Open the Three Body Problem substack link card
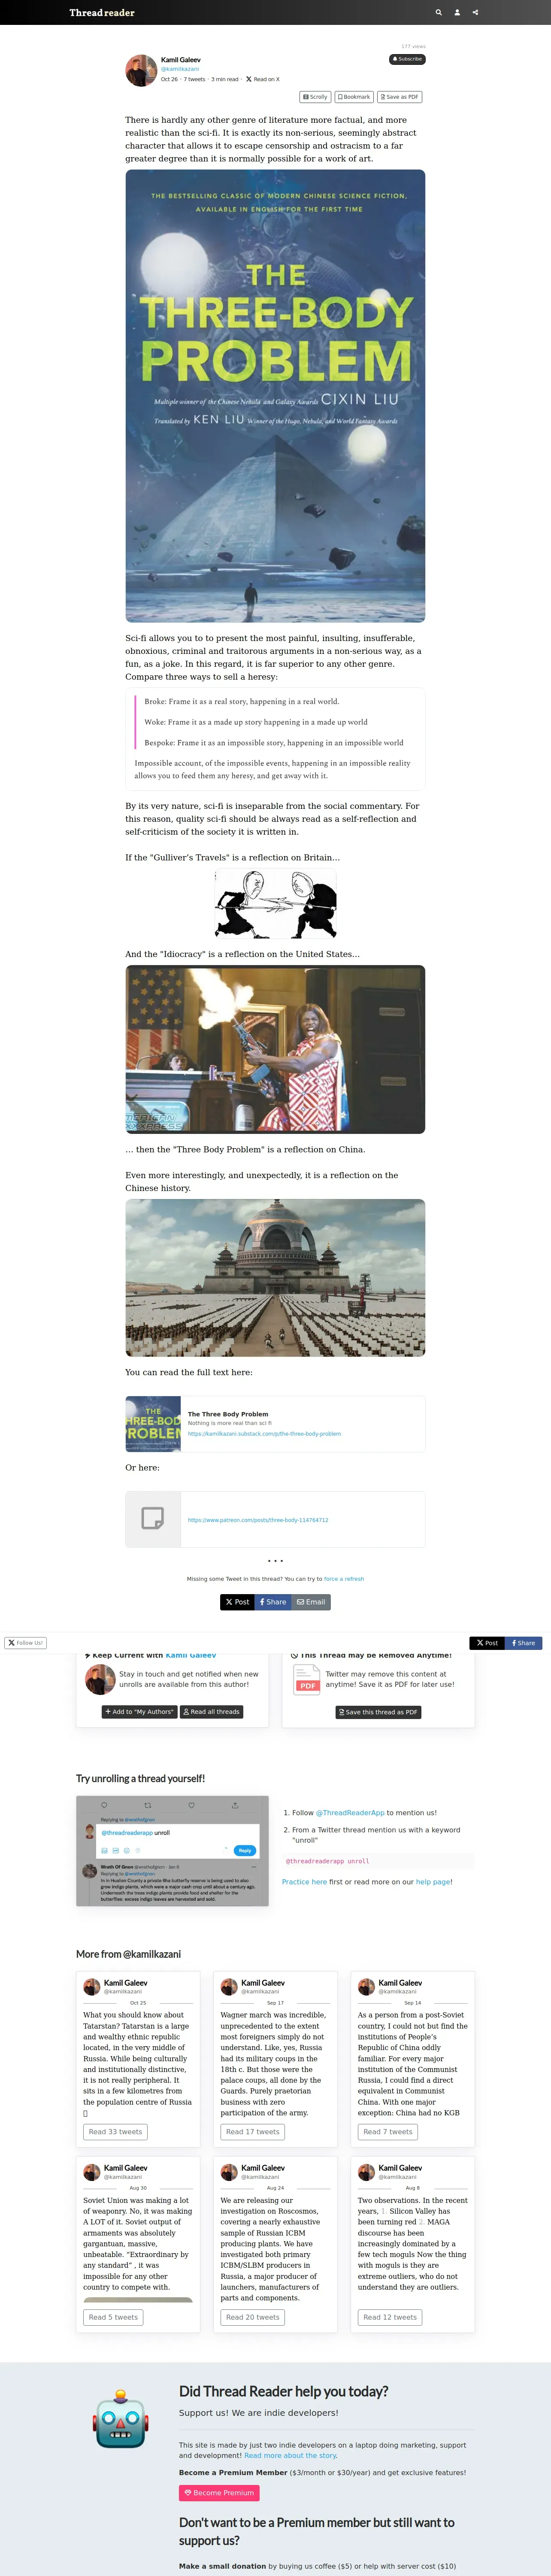 (275, 1424)
